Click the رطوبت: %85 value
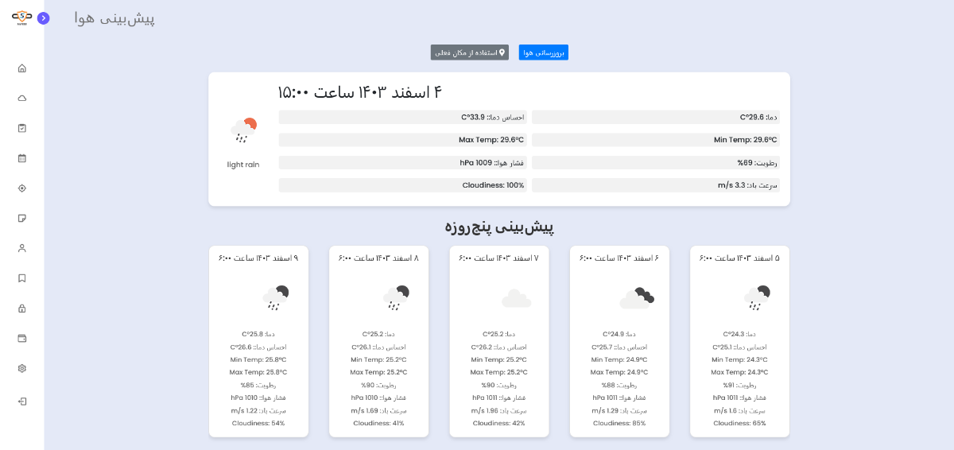954x450 pixels. [258, 385]
